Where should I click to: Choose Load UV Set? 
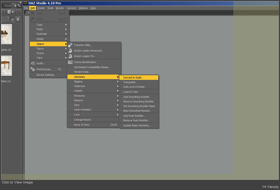[x=139, y=92]
